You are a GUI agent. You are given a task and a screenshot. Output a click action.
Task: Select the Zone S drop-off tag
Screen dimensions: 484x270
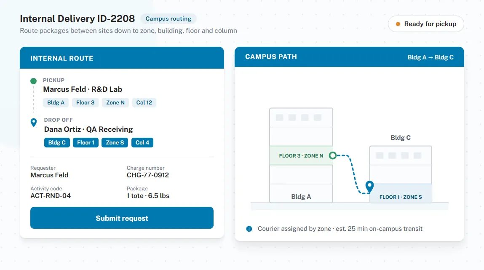pyautogui.click(x=115, y=142)
